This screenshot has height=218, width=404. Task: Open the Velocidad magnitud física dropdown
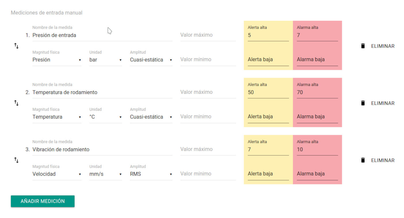pyautogui.click(x=57, y=174)
